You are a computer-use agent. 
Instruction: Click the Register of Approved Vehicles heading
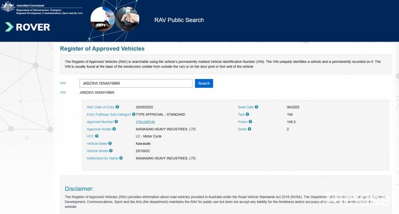coord(102,49)
